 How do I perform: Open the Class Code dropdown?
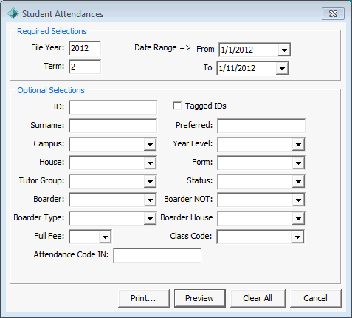click(x=297, y=237)
